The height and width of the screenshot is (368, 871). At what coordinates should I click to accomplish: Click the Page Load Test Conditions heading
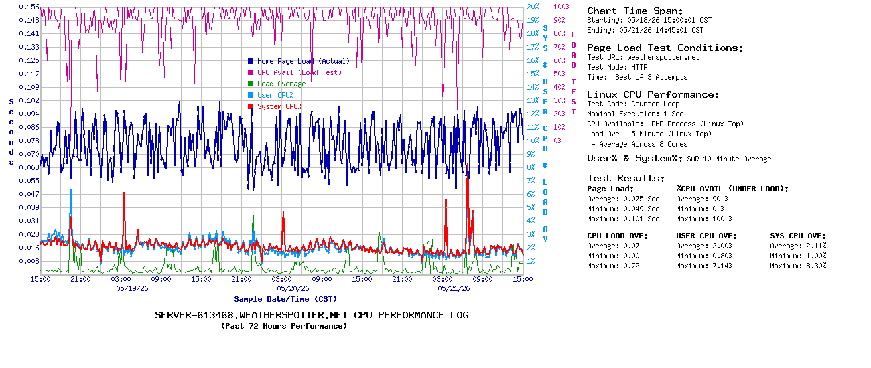tap(665, 48)
